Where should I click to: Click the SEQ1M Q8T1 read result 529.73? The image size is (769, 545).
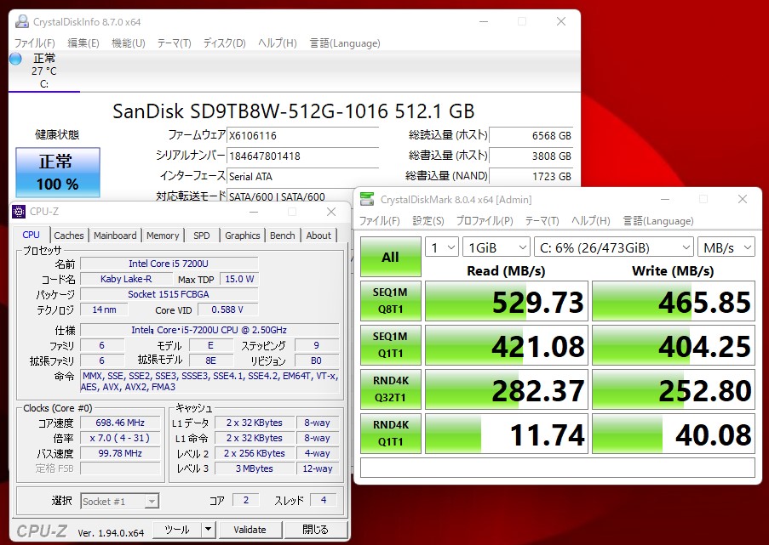[507, 301]
